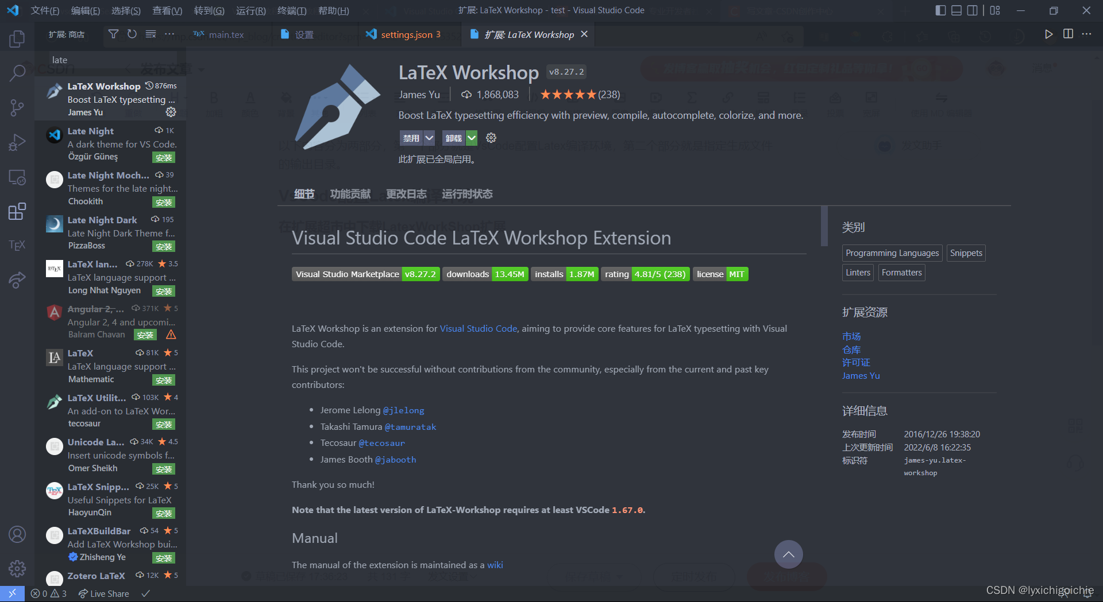
Task: Open Repository link under extension resources
Action: pyautogui.click(x=851, y=349)
